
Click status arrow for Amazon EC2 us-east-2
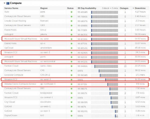click(71, 52)
